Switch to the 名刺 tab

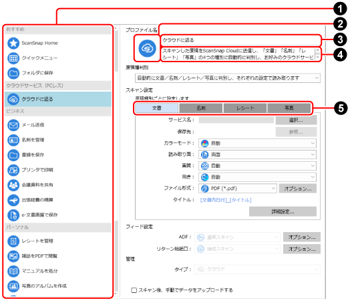201,108
